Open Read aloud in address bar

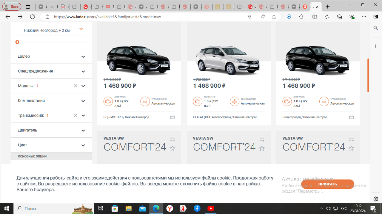tap(263, 17)
